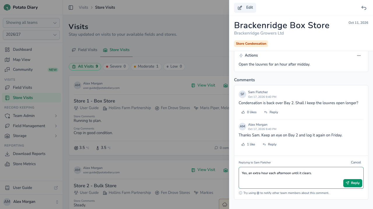This screenshot has width=373, height=209.
Task: Open the User Guide external link icon
Action: coord(56,188)
